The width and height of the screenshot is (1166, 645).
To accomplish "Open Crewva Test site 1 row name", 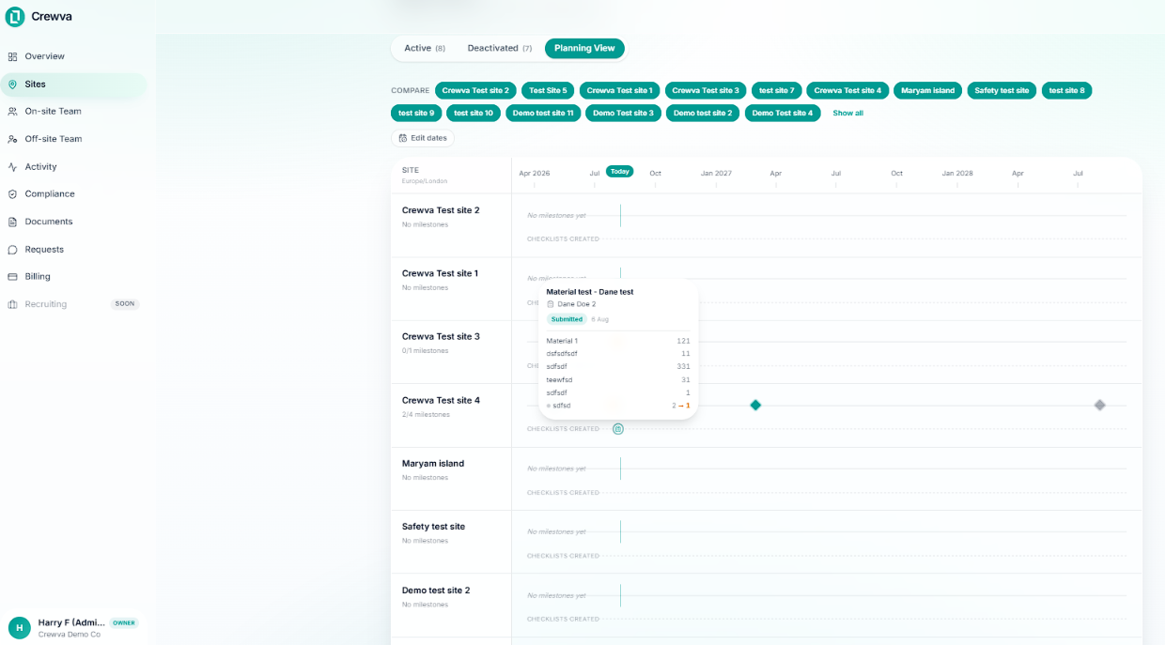I will click(440, 273).
